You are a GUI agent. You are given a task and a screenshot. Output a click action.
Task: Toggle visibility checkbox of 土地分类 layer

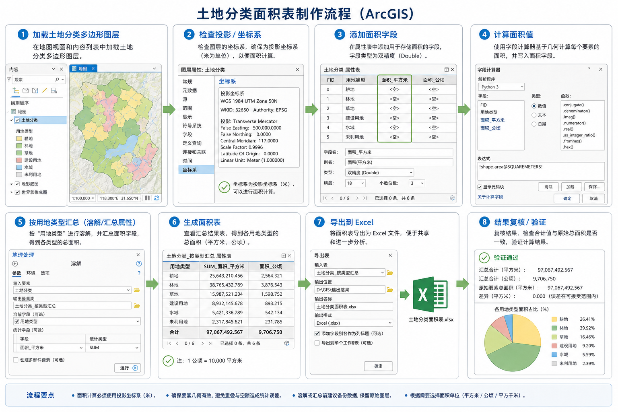tap(17, 120)
